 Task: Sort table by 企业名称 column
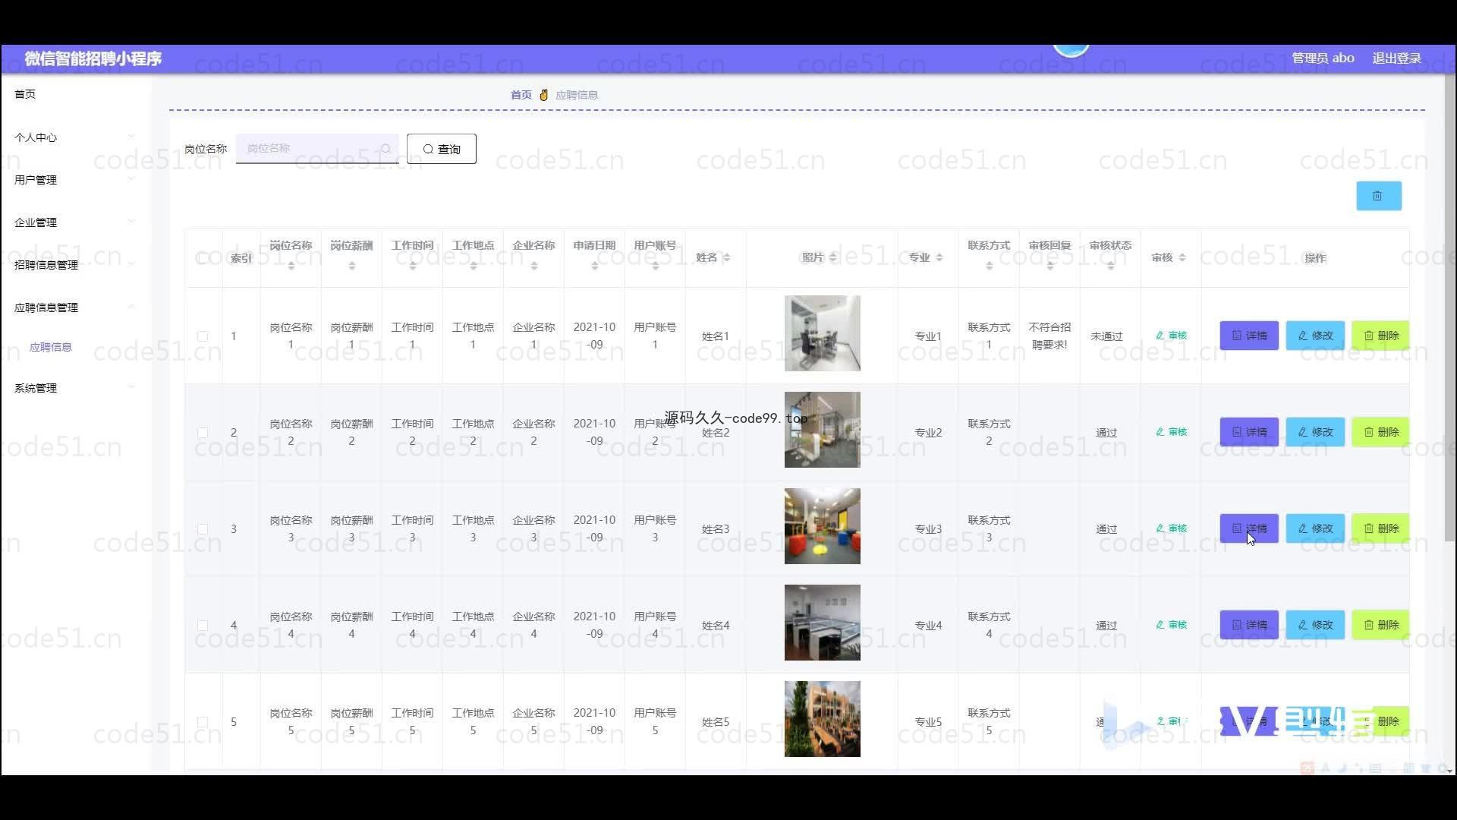[533, 266]
